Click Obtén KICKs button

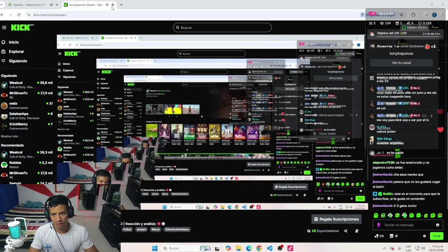tap(414, 27)
